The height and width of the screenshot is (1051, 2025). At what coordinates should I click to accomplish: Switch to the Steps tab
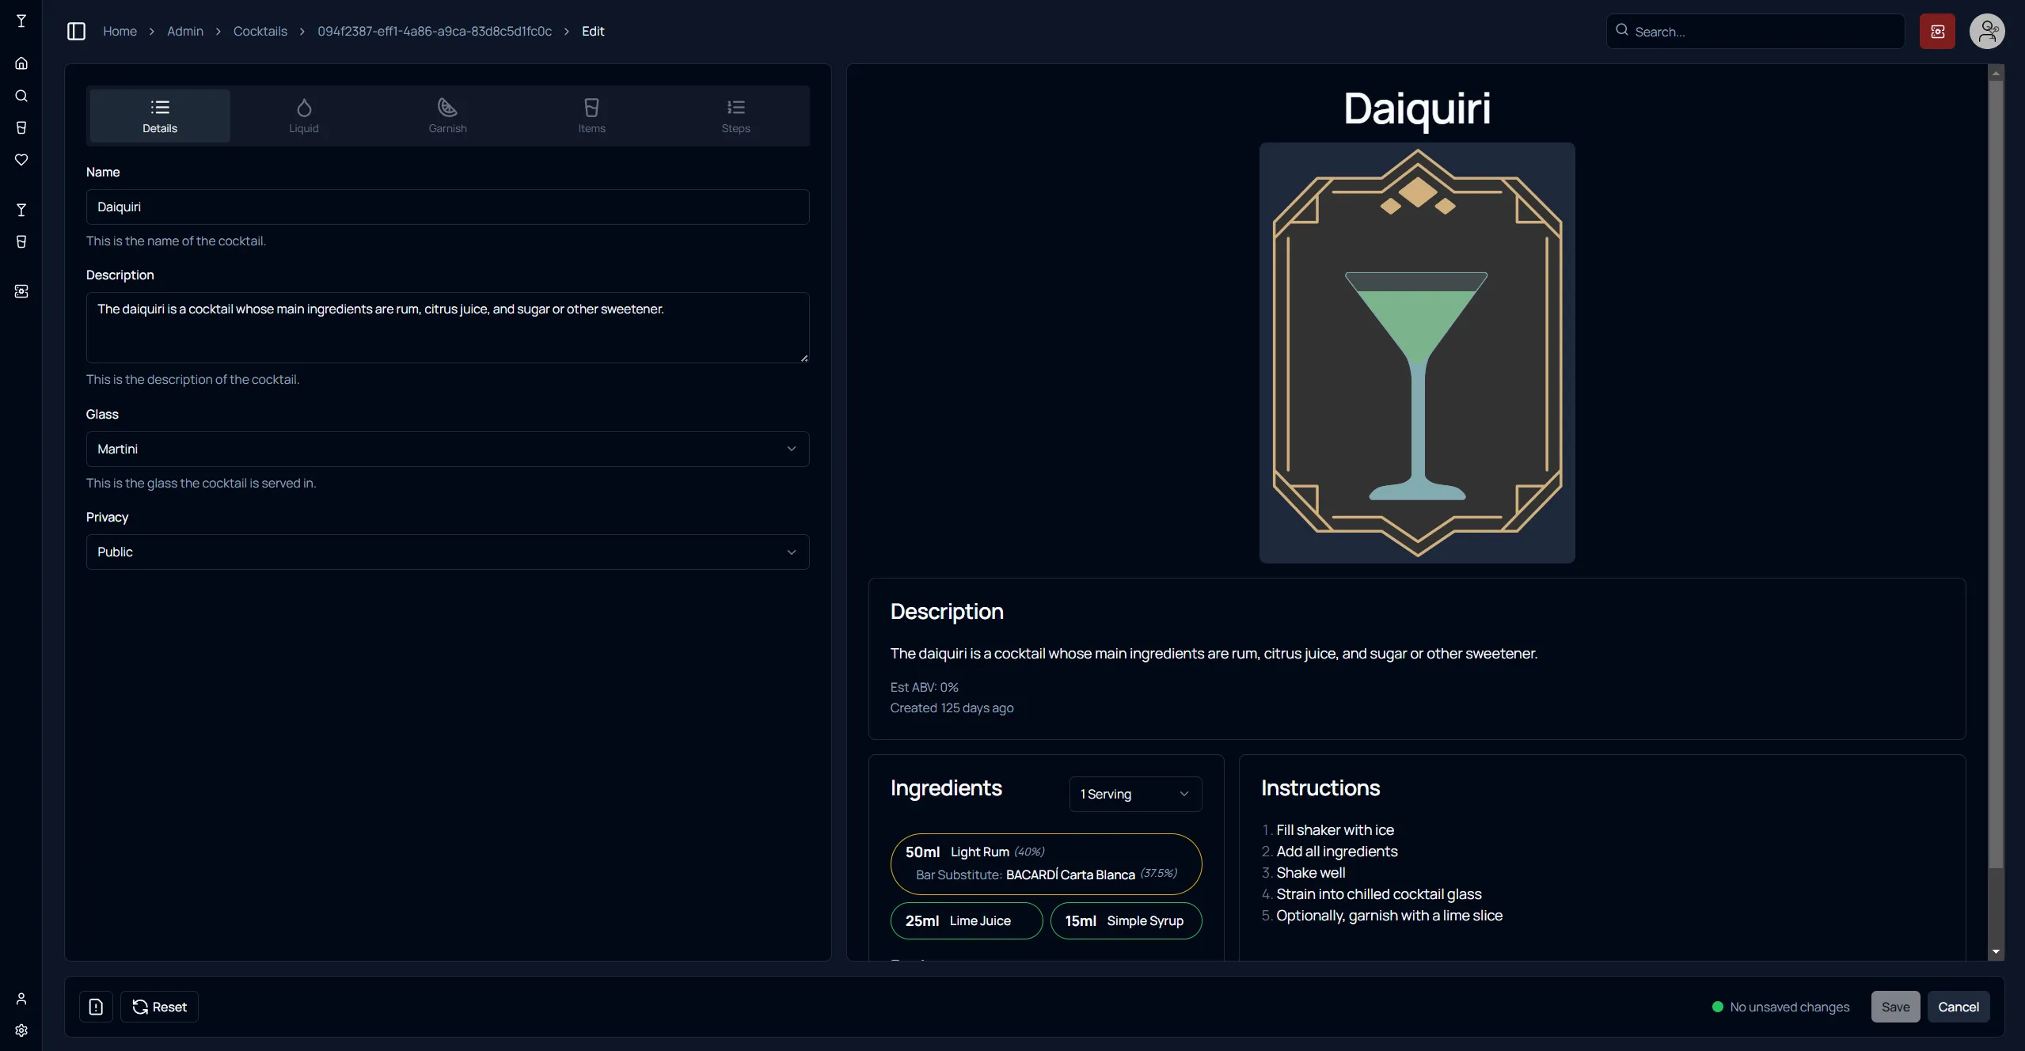click(x=735, y=115)
